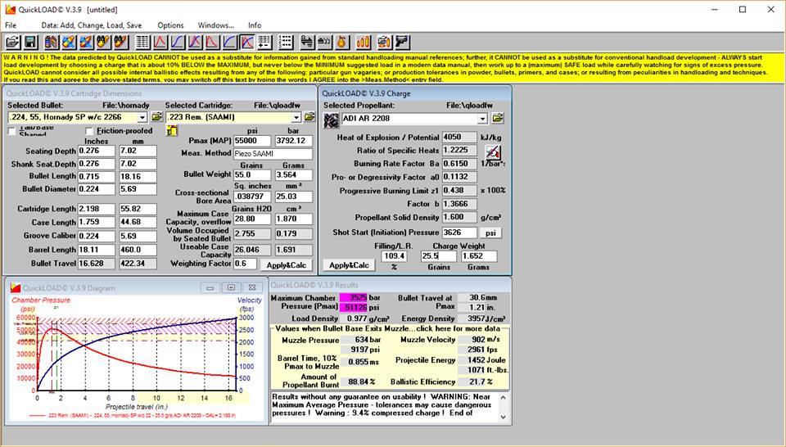The width and height of the screenshot is (786, 447).
Task: Click the opposing arrows toolbar icon
Action: 307,42
